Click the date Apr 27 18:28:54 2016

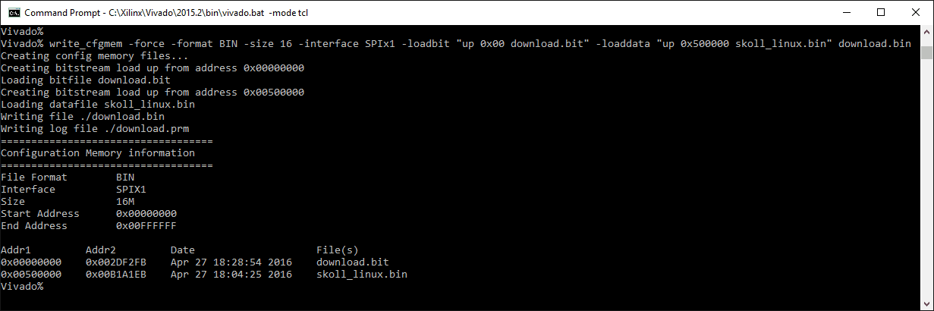[231, 262]
